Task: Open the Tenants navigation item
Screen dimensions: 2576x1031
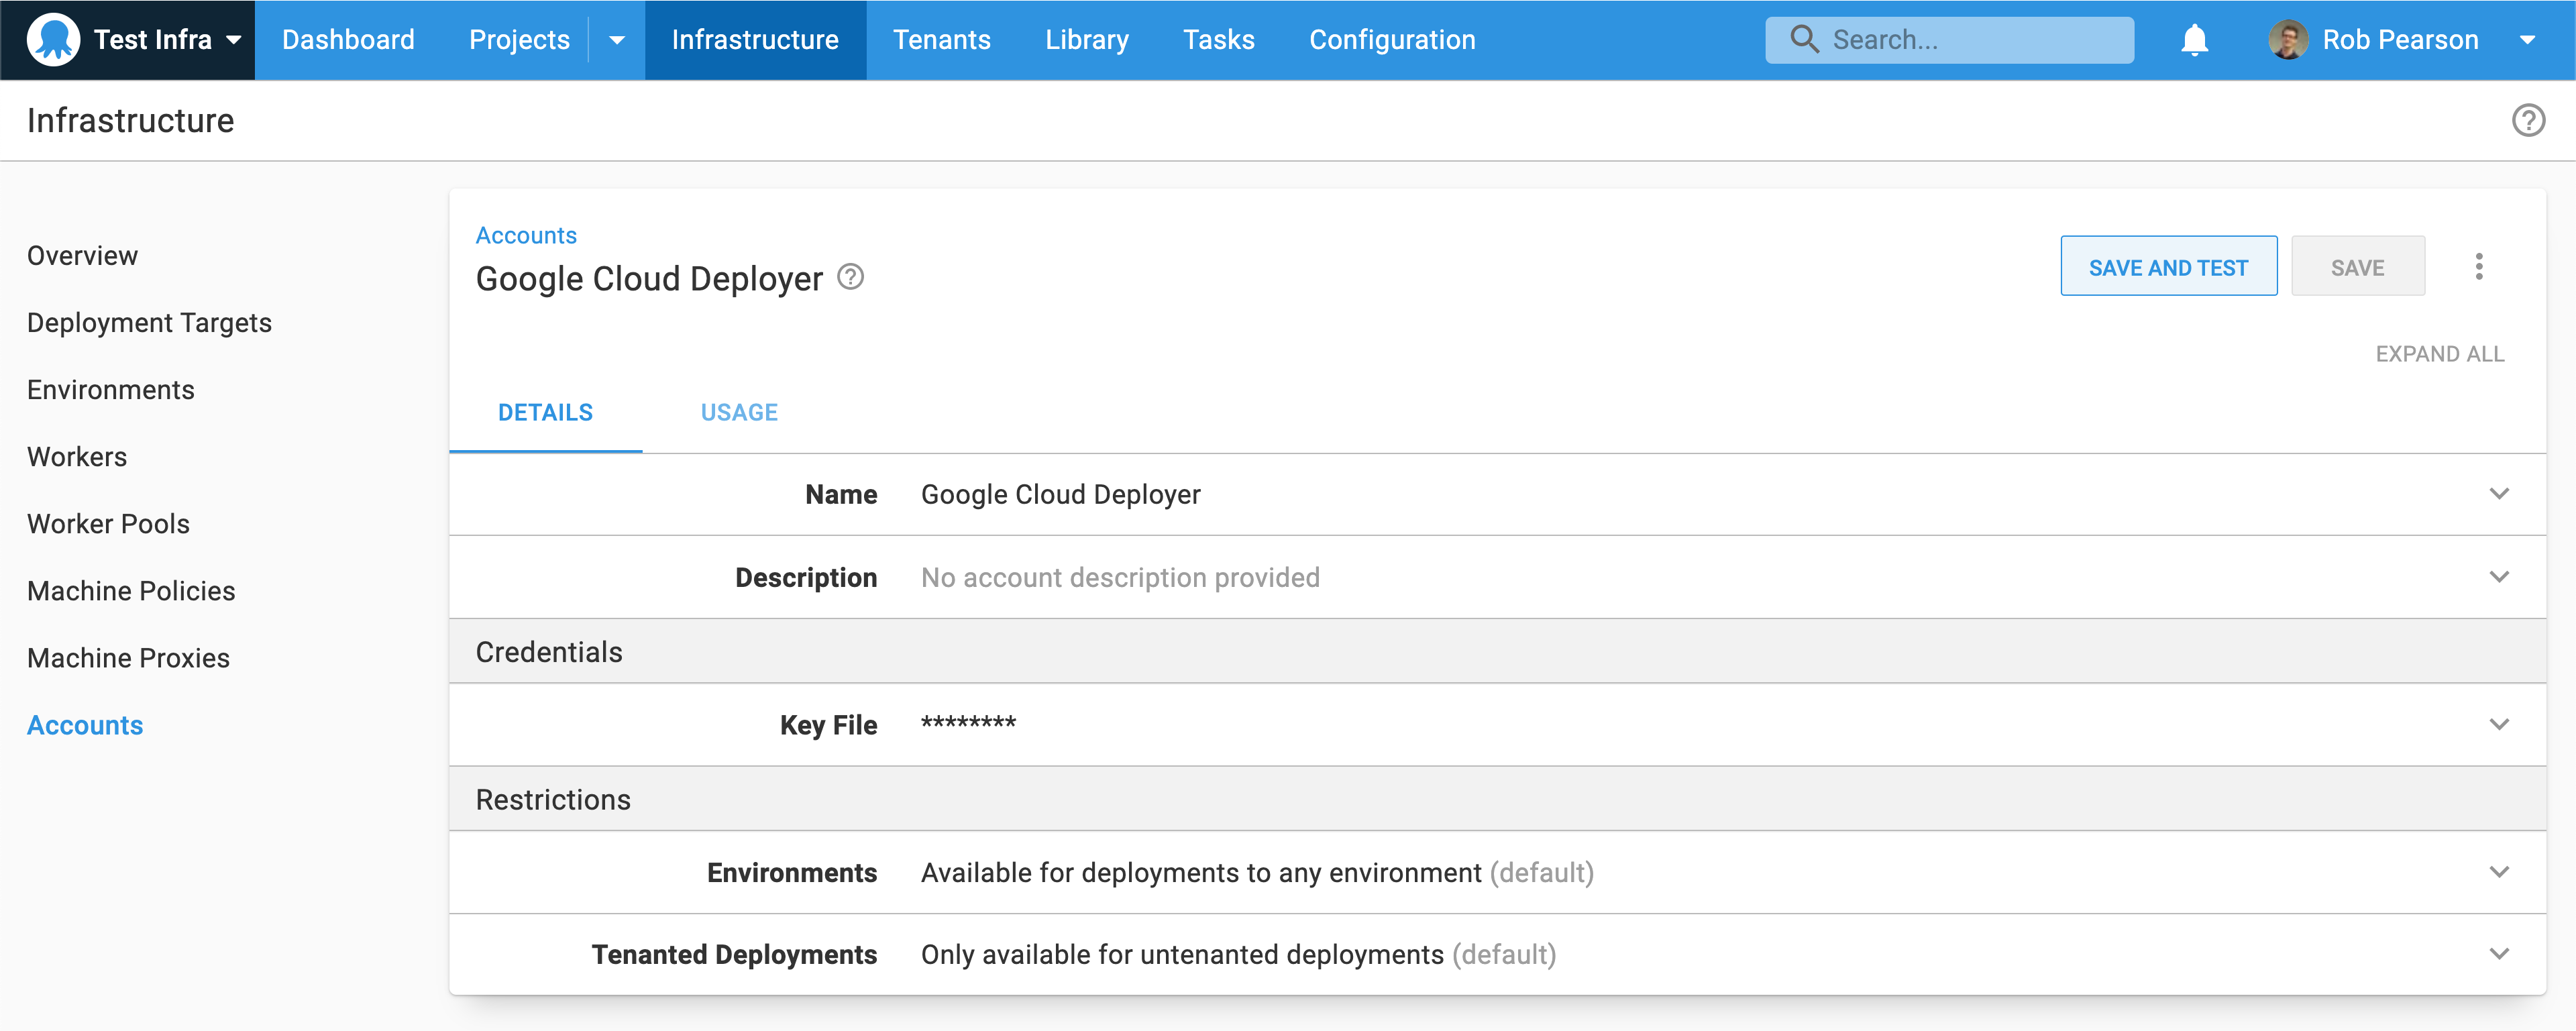Action: tap(941, 40)
